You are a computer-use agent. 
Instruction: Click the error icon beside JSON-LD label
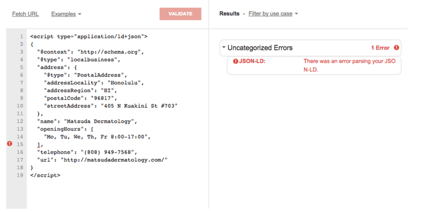(235, 61)
